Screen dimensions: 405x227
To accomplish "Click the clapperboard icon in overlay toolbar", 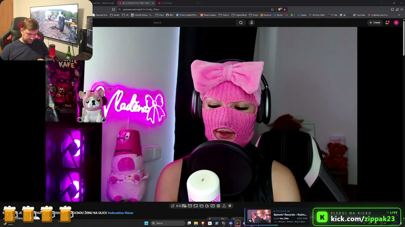I will 190,206.
